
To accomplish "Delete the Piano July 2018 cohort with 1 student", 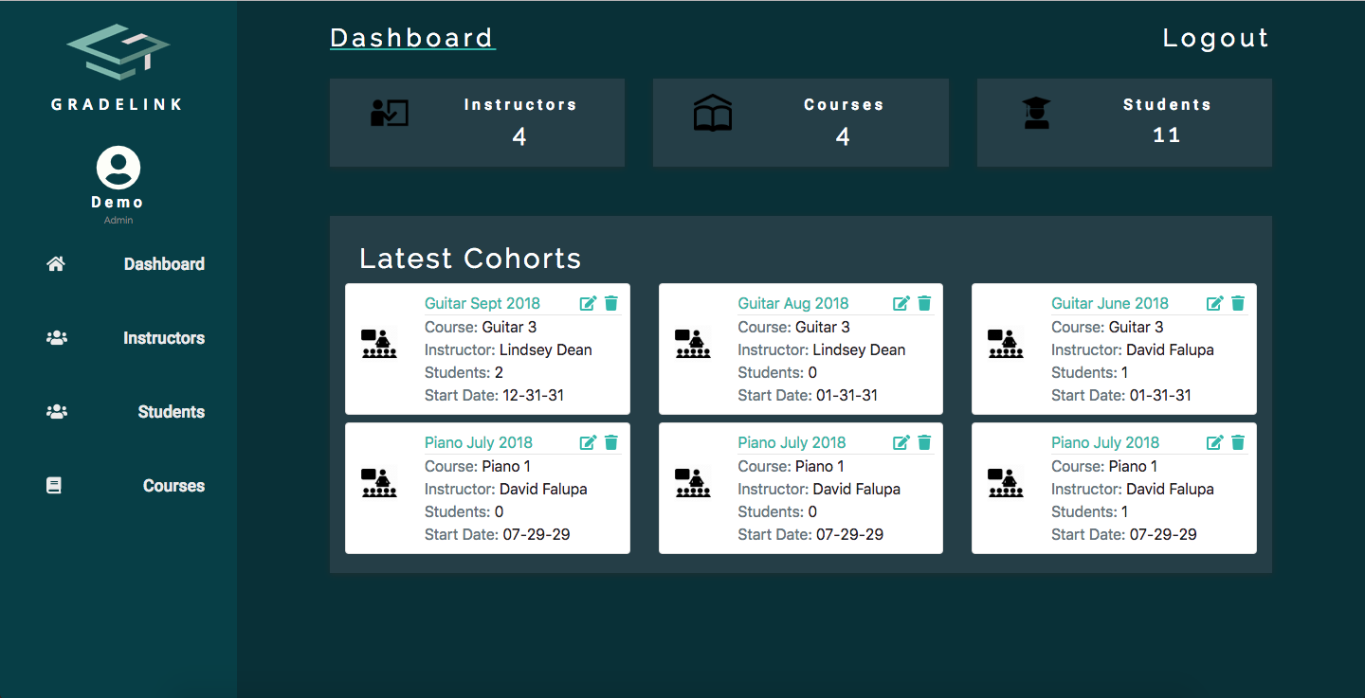I will [1238, 442].
